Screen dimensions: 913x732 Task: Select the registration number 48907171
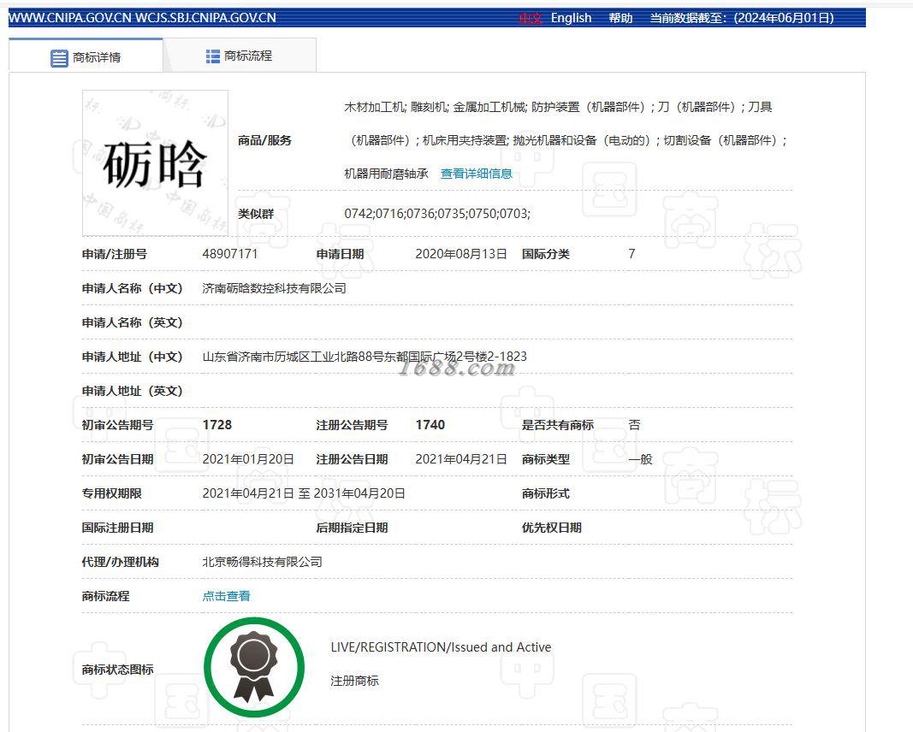click(230, 254)
